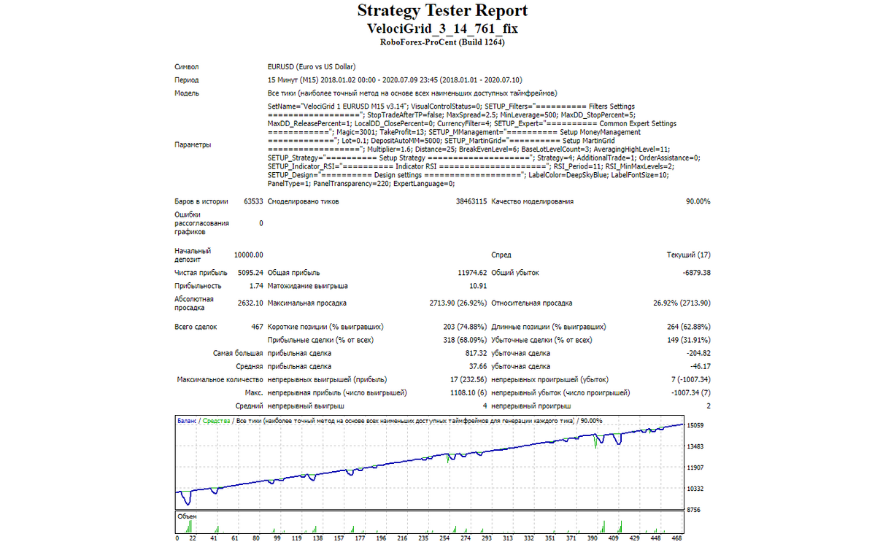The height and width of the screenshot is (547, 891).
Task: Select initial deposit '10000.00'
Action: click(x=248, y=255)
